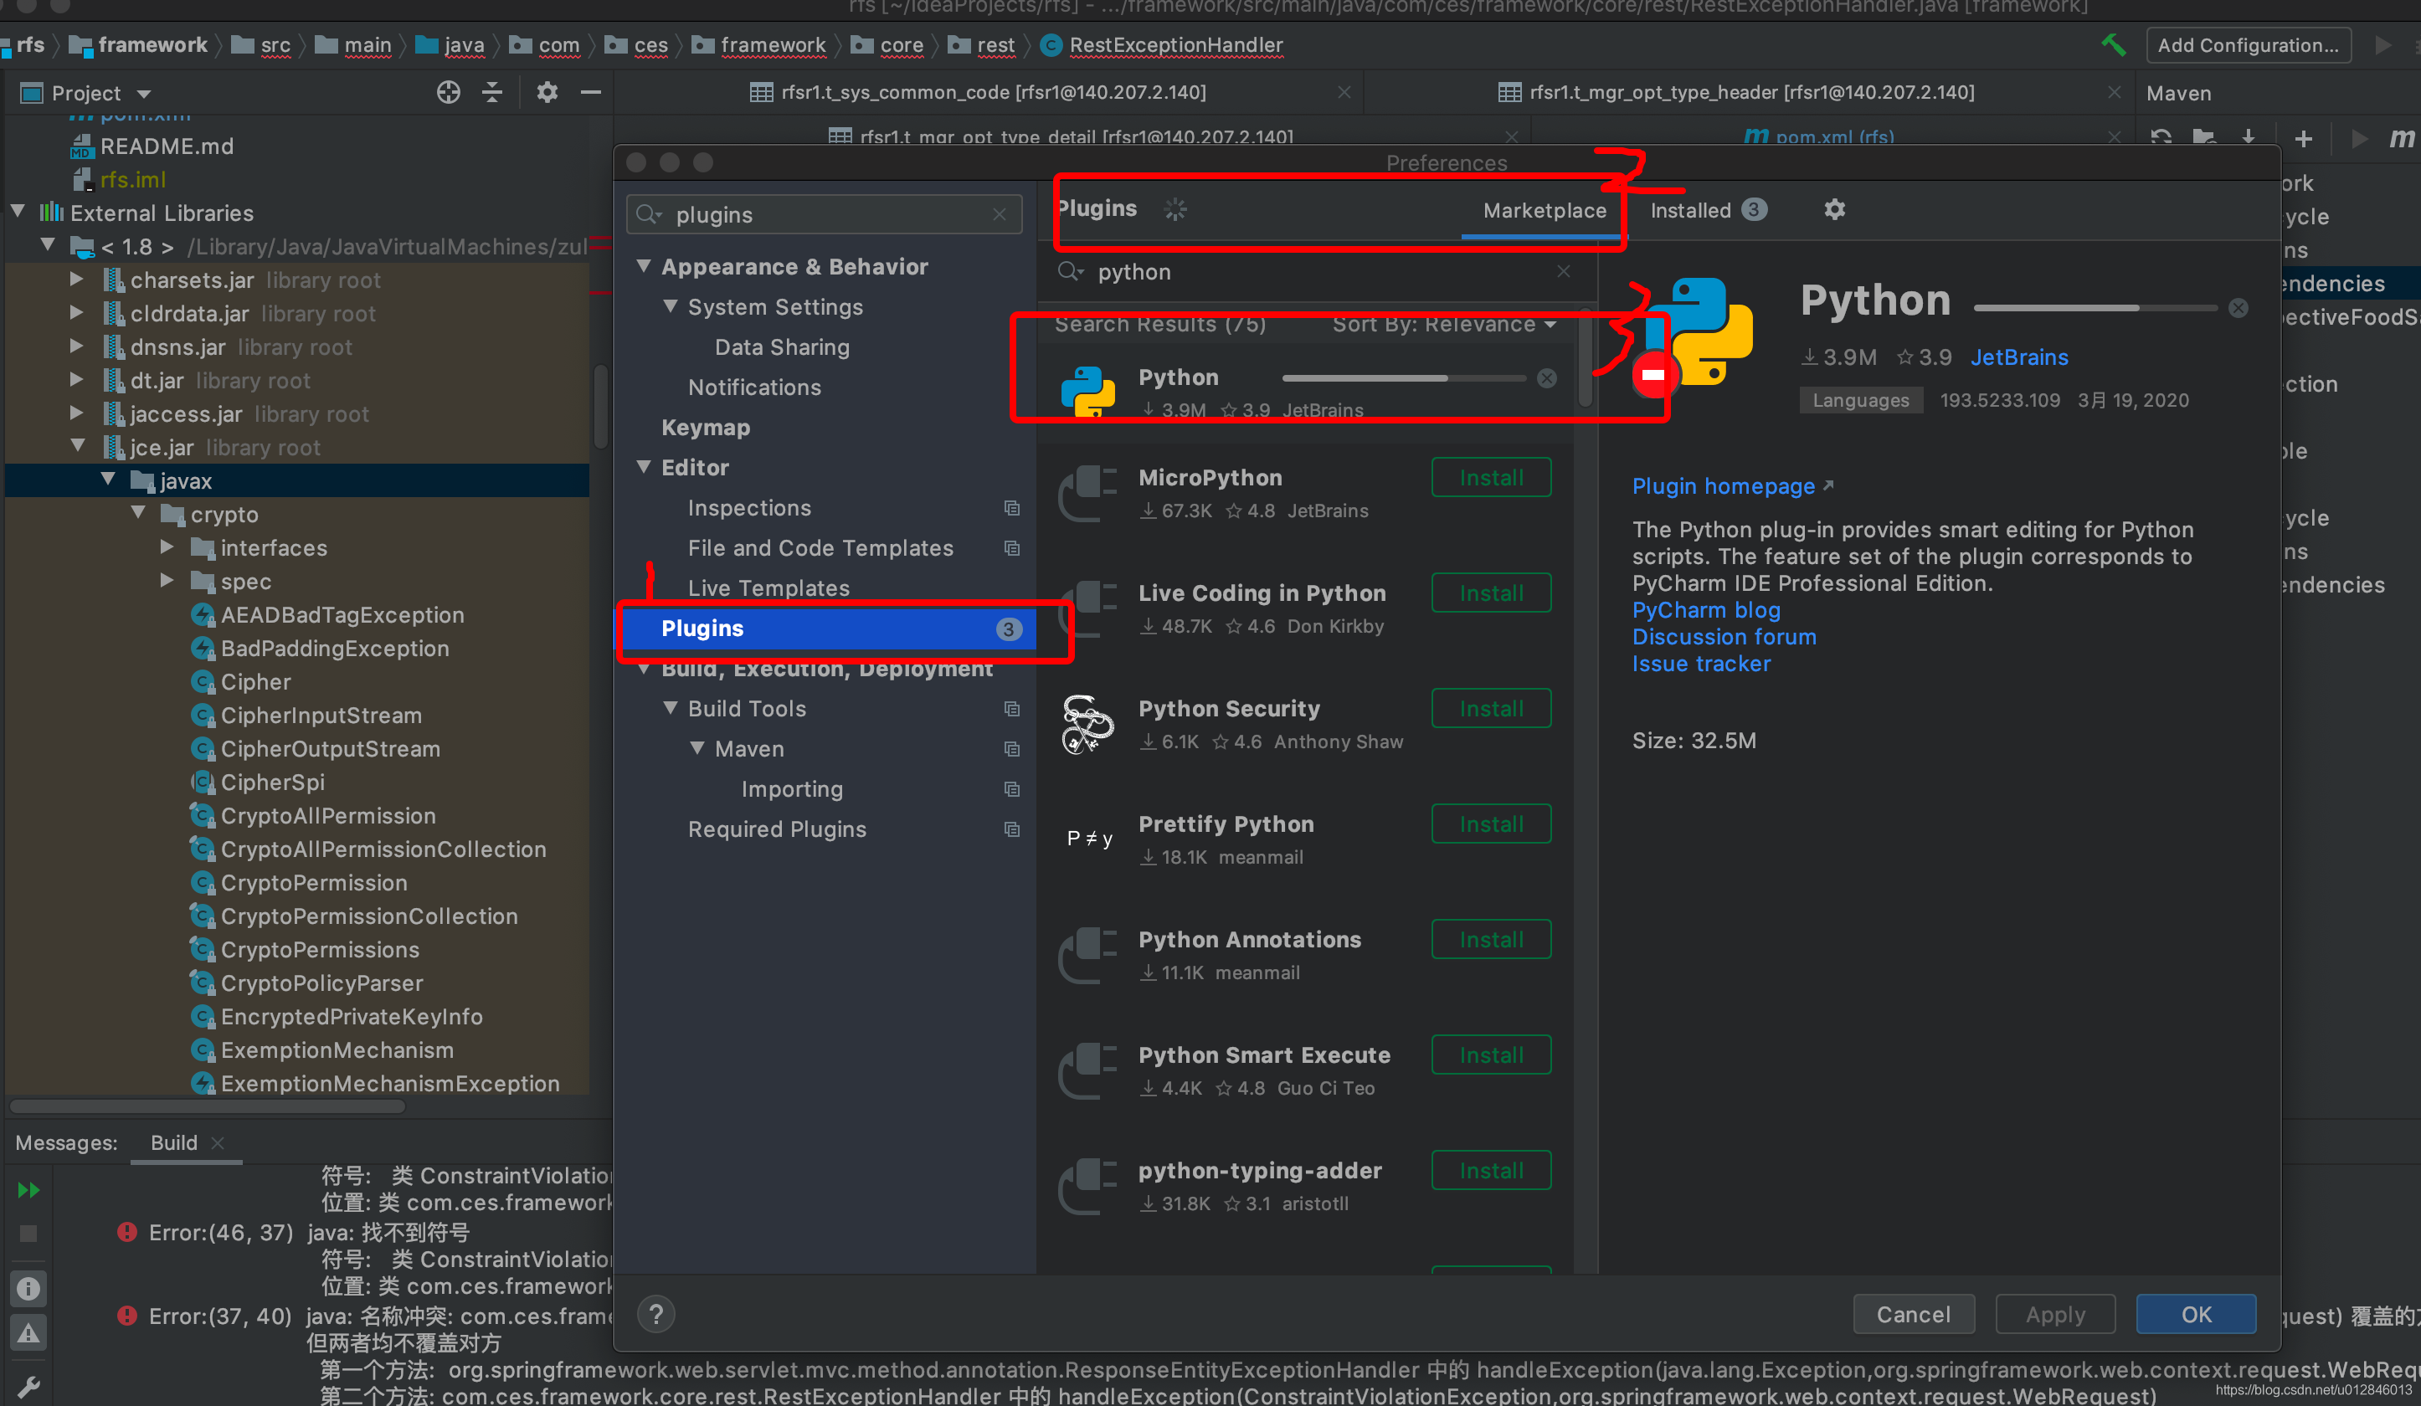Screen dimensions: 2421x1406
Task: Expand charsets.jar library node
Action: [76, 280]
